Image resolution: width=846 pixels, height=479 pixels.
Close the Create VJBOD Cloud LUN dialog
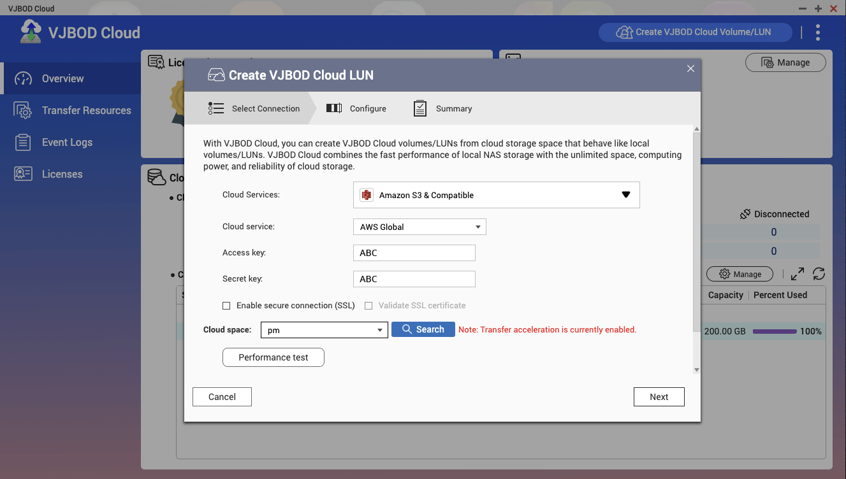tap(690, 69)
